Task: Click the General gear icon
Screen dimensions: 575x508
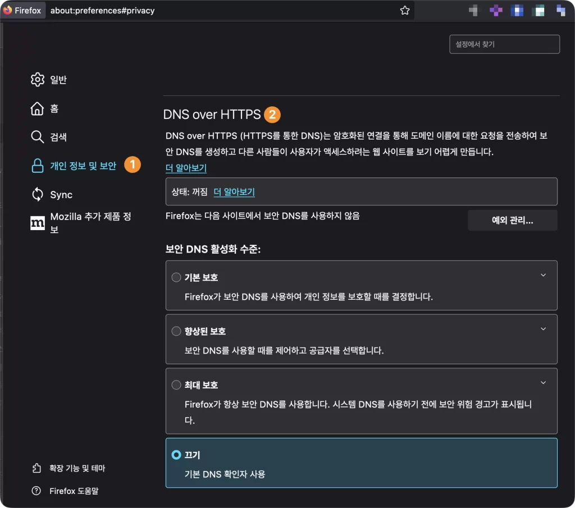Action: point(38,80)
